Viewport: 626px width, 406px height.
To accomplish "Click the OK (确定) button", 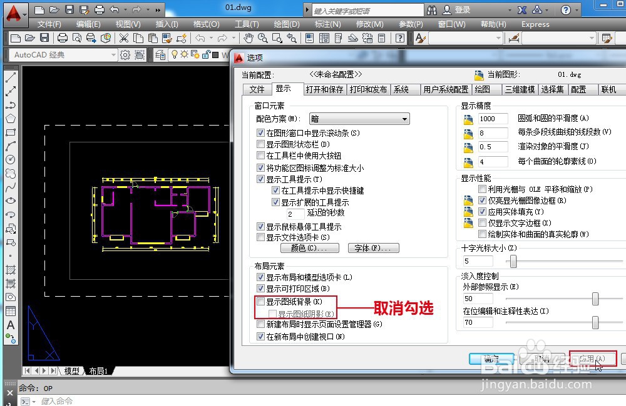I will click(x=492, y=359).
